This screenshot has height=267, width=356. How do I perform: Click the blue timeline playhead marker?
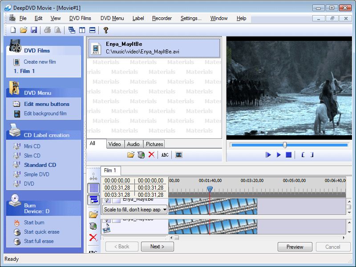click(x=210, y=189)
